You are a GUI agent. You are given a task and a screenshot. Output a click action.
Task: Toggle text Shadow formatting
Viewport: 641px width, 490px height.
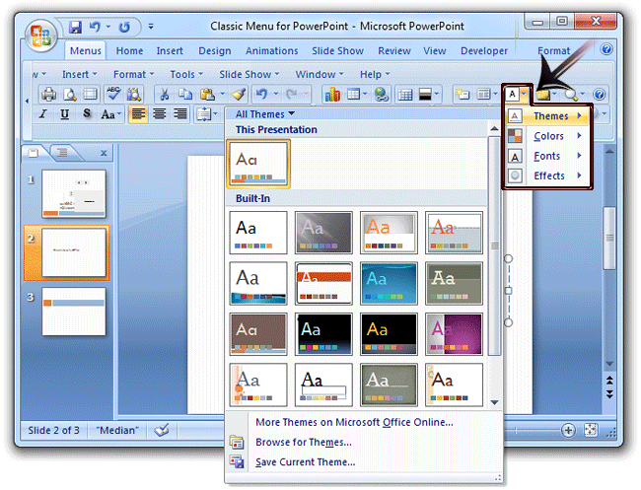pos(86,114)
